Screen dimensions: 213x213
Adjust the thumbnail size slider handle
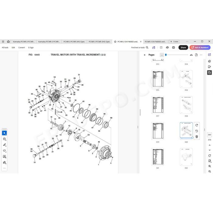pyautogui.click(x=166, y=55)
